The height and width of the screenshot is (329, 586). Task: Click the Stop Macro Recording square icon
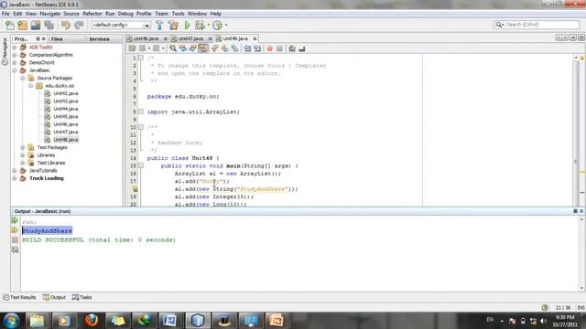pos(279,48)
